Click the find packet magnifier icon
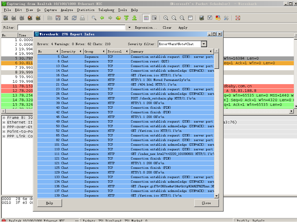Image resolution: width=297 pixels, height=222 pixels. (x=94, y=18)
